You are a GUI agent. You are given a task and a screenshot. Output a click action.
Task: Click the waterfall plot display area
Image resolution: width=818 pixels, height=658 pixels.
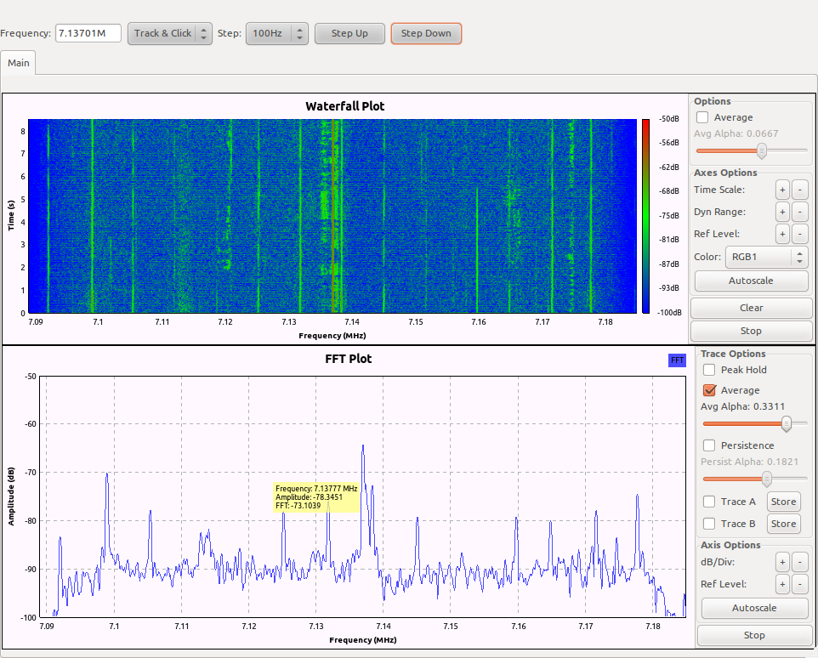click(332, 216)
